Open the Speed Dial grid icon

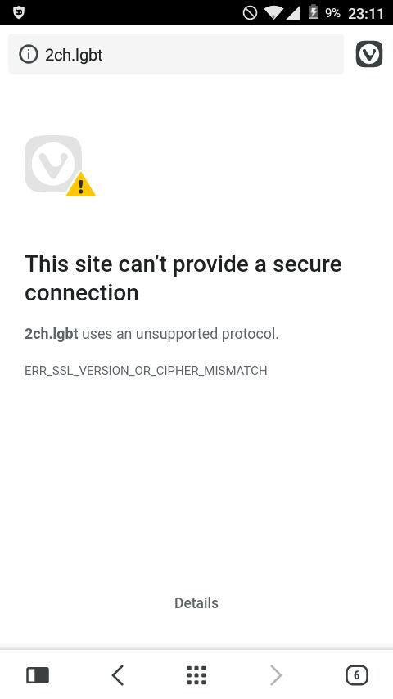pos(196,675)
